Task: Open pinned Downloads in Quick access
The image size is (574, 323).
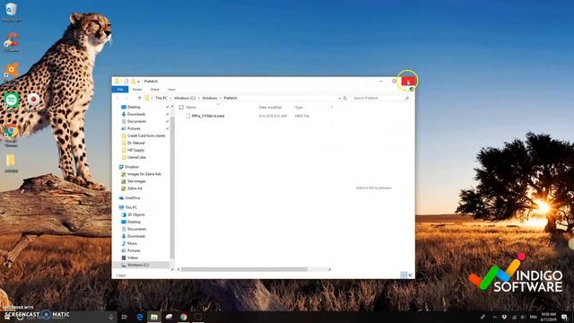Action: (136, 114)
